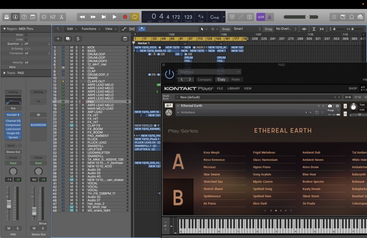Open the LIBRARY menu in Kontakt Player
This screenshot has width=367, height=238.
[234, 88]
